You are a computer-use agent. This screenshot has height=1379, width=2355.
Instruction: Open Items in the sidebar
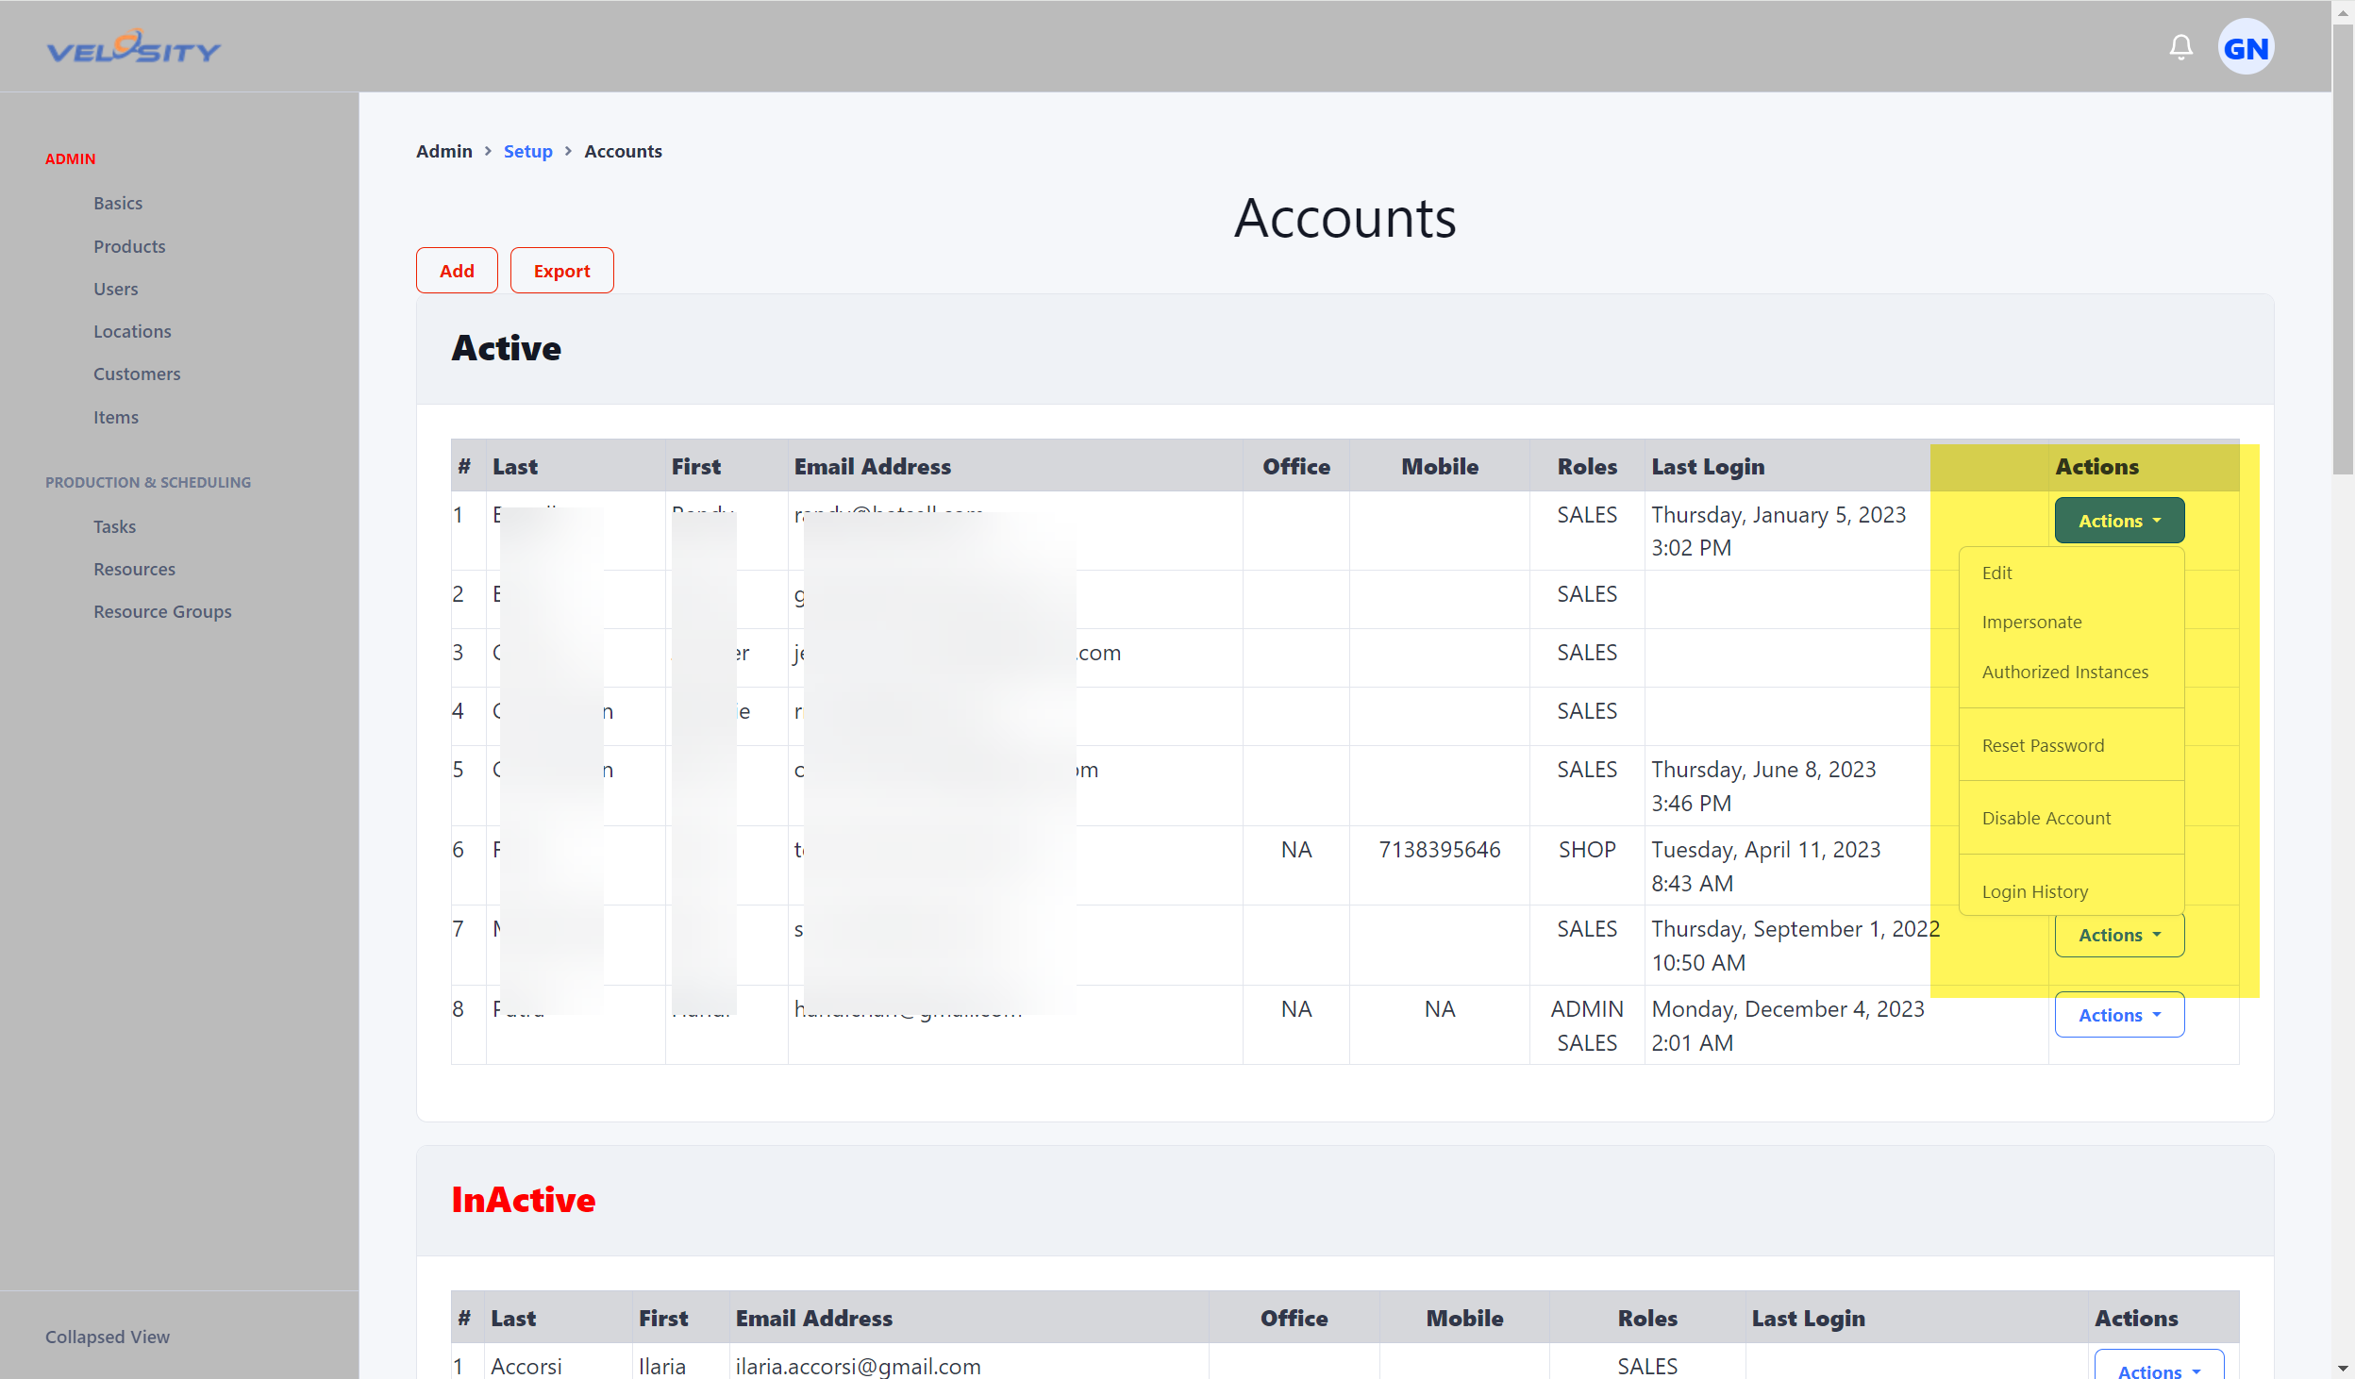tap(116, 417)
